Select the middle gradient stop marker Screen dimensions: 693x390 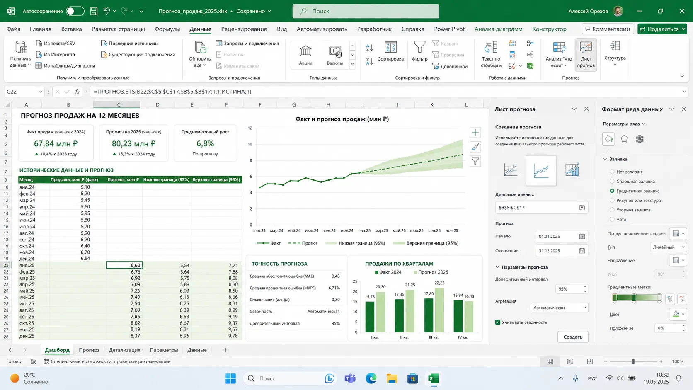click(x=634, y=298)
